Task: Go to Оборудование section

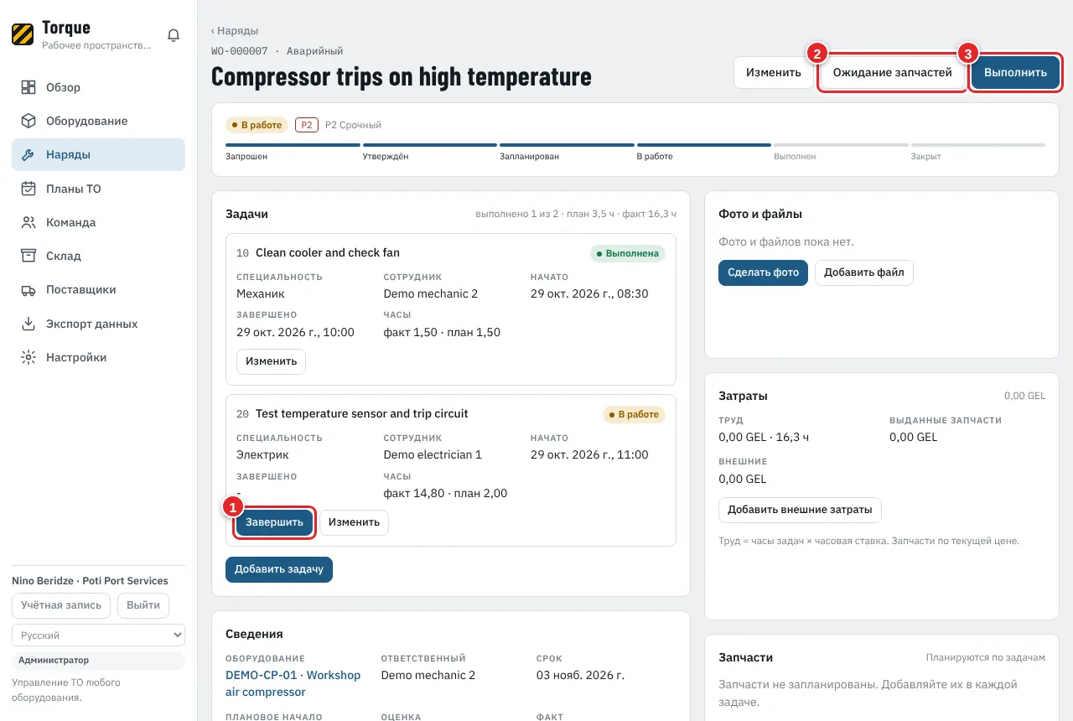Action: tap(98, 121)
